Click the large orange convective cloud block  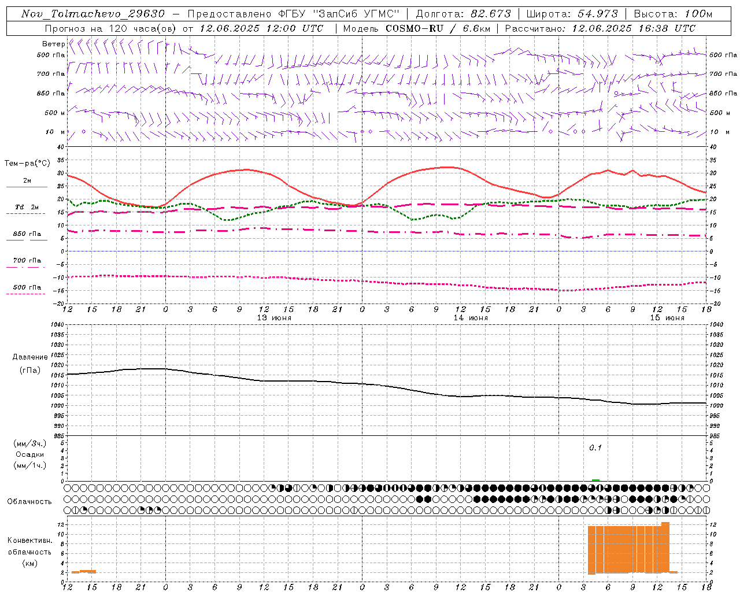[628, 549]
